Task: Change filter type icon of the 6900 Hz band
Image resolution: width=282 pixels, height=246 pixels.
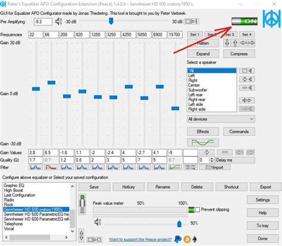Action: [159, 167]
